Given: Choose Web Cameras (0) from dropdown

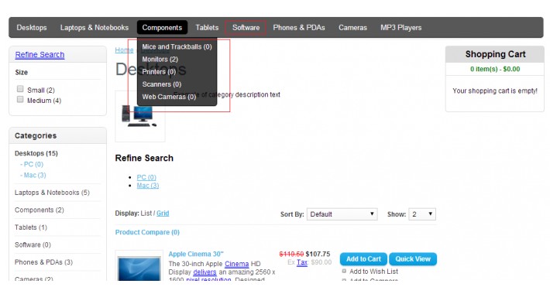Looking at the screenshot, I should point(169,97).
